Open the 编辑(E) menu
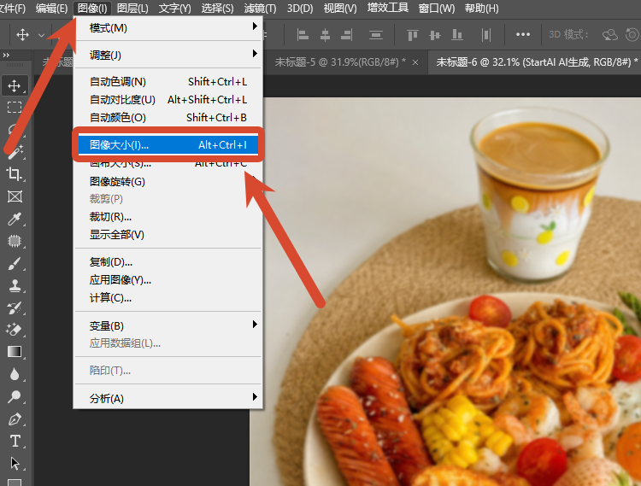This screenshot has width=641, height=486. coord(51,9)
